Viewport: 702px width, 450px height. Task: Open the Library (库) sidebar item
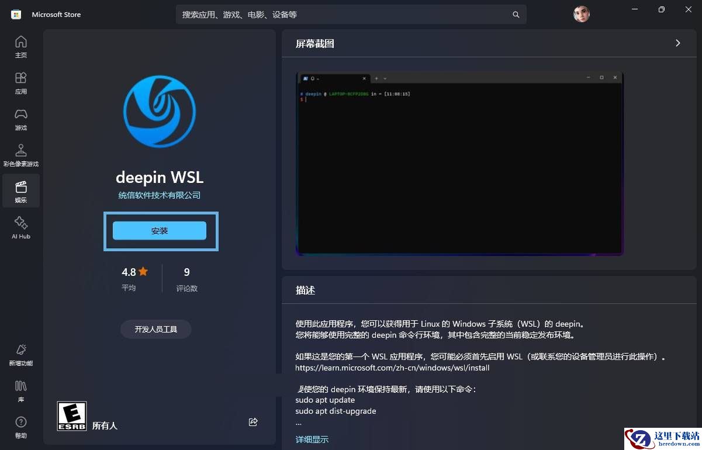(x=21, y=391)
